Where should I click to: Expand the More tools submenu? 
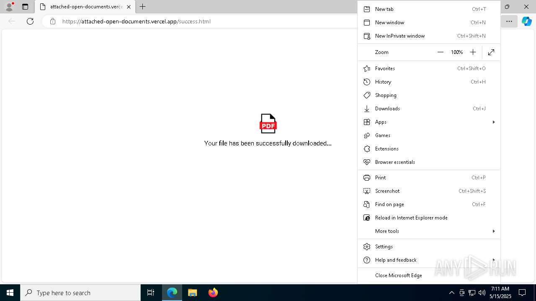[x=429, y=231]
